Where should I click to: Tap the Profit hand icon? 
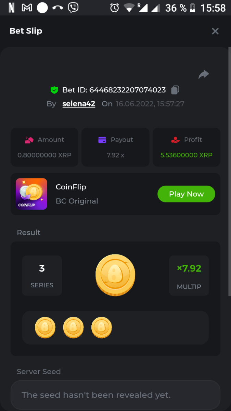click(x=175, y=140)
